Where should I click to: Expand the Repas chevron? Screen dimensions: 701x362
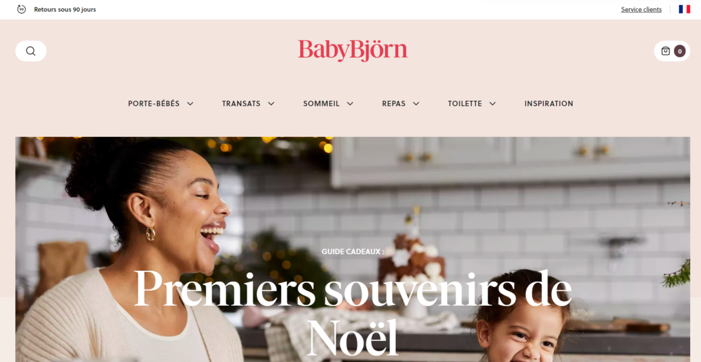[x=416, y=104]
